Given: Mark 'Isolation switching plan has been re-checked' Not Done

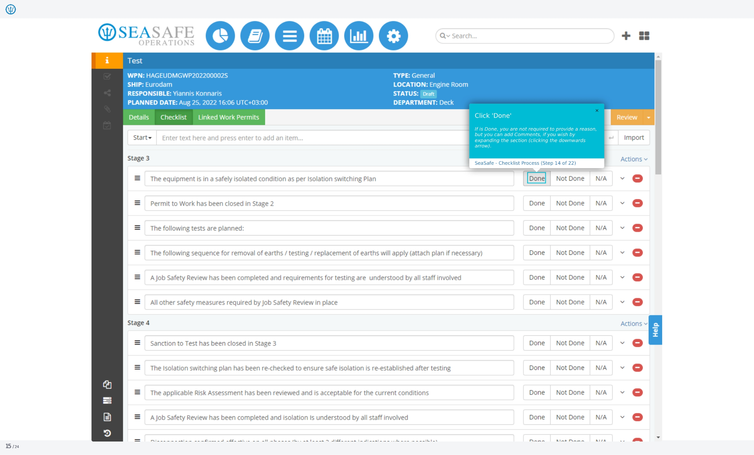Looking at the screenshot, I should pos(570,368).
